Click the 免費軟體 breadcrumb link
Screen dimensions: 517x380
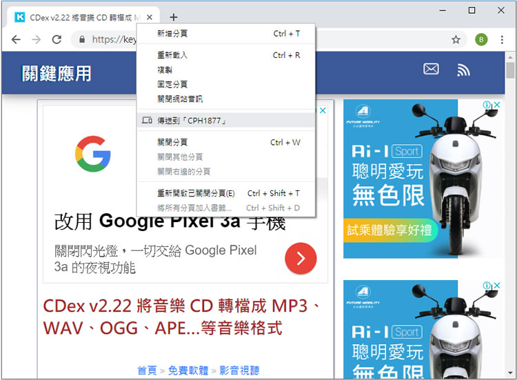coord(188,370)
